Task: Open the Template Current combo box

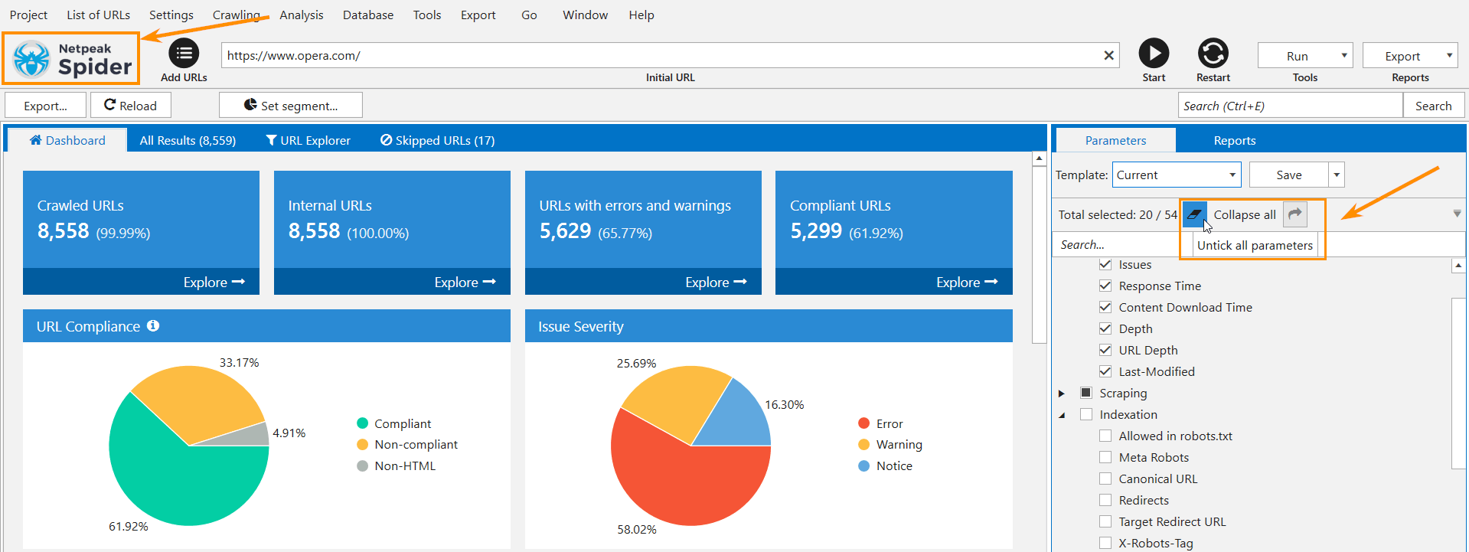Action: tap(1177, 175)
